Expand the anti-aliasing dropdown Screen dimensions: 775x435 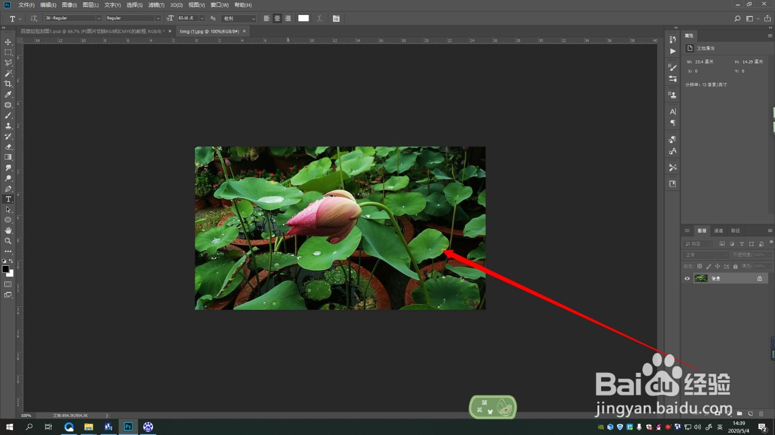pos(239,18)
